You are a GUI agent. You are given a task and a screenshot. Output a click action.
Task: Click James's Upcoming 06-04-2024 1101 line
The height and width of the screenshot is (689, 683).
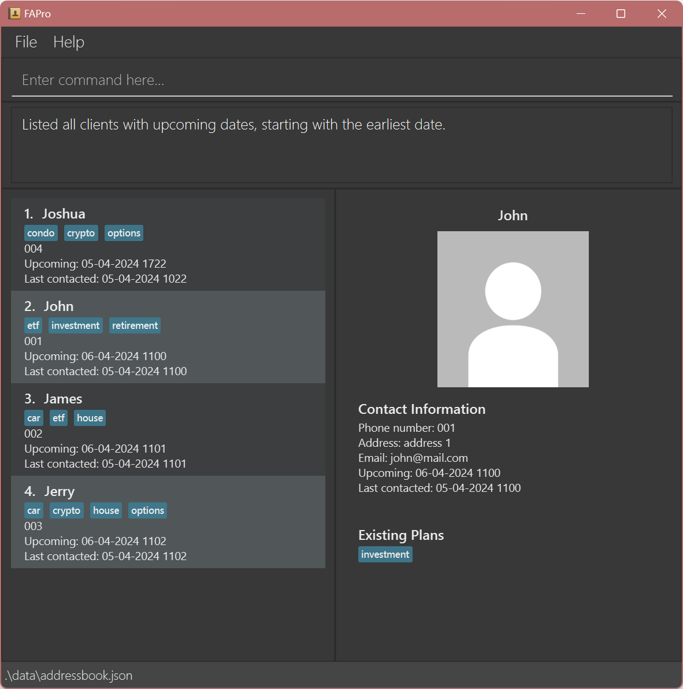coord(95,449)
